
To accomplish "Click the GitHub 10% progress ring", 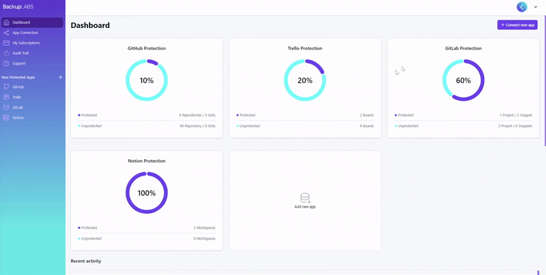I will coord(147,80).
